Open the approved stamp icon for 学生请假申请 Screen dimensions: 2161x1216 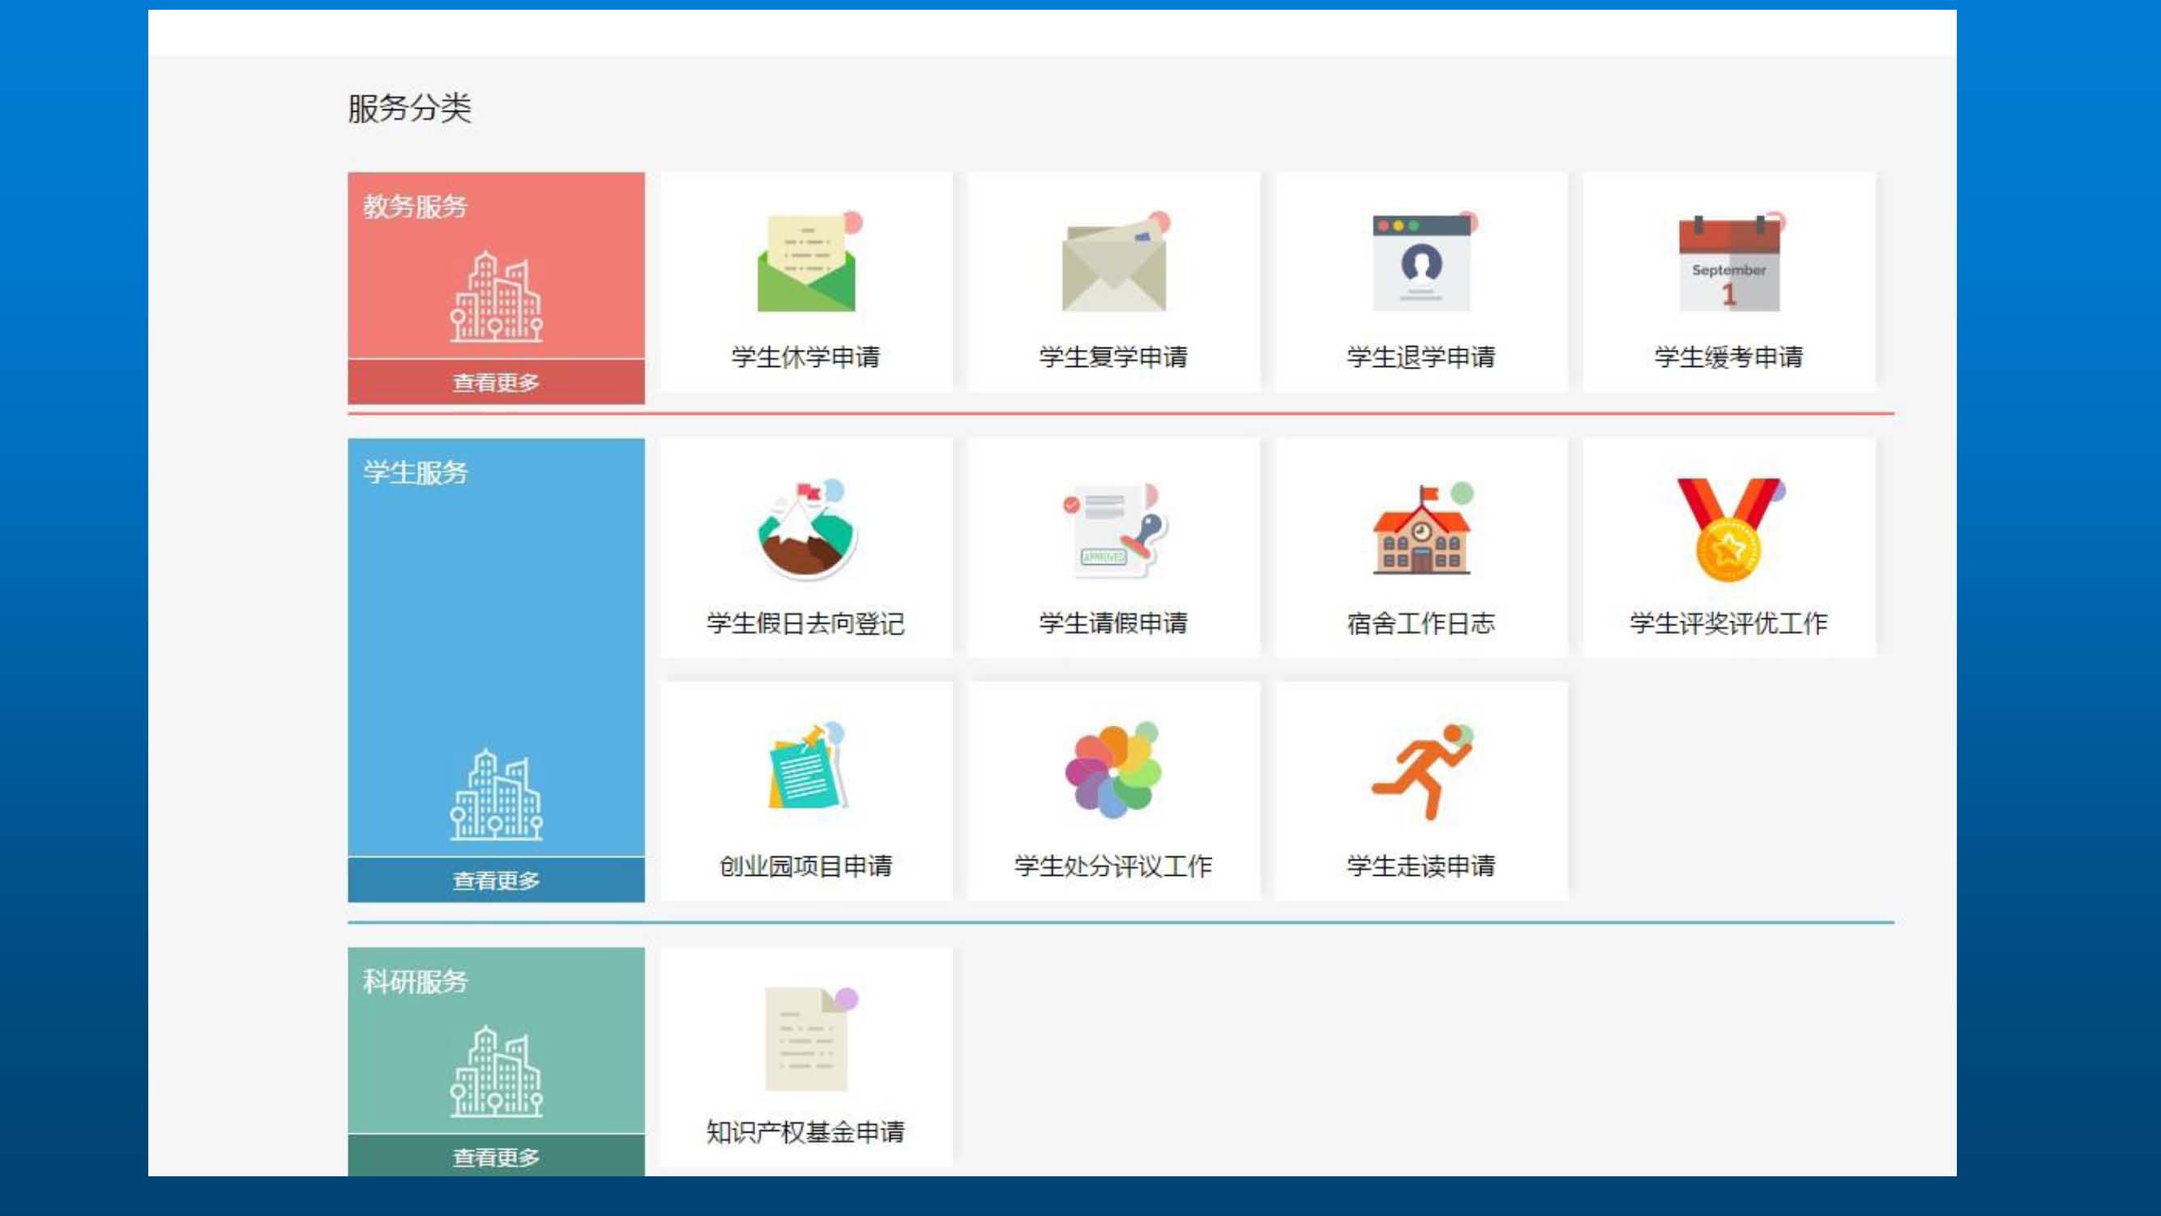click(x=1113, y=530)
